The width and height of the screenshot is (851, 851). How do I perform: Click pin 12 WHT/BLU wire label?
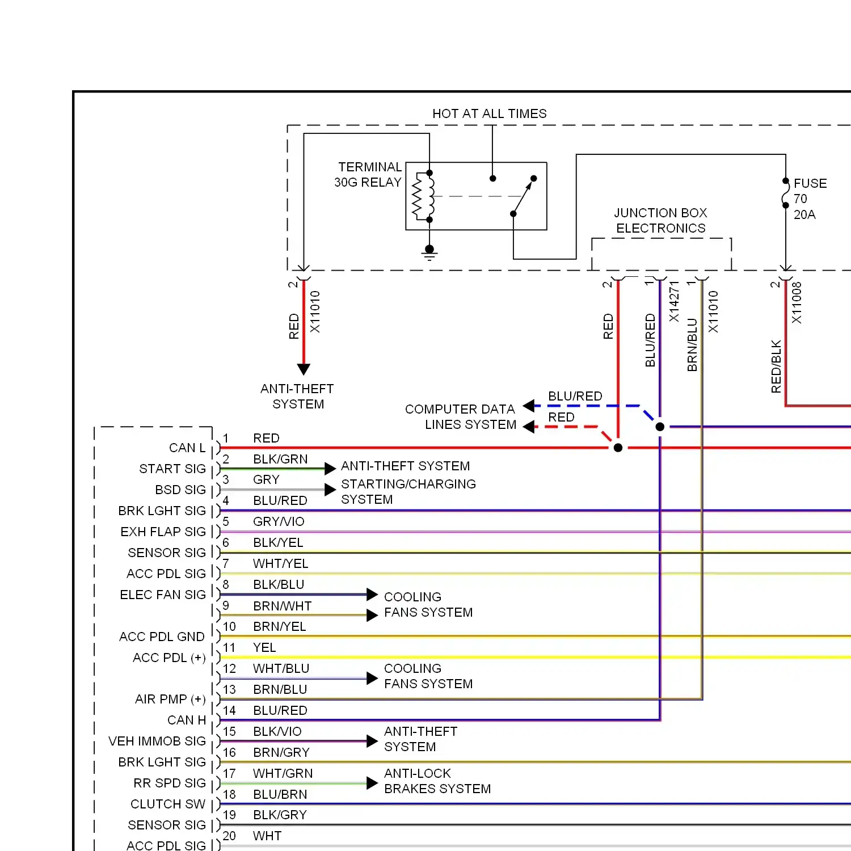(x=281, y=668)
